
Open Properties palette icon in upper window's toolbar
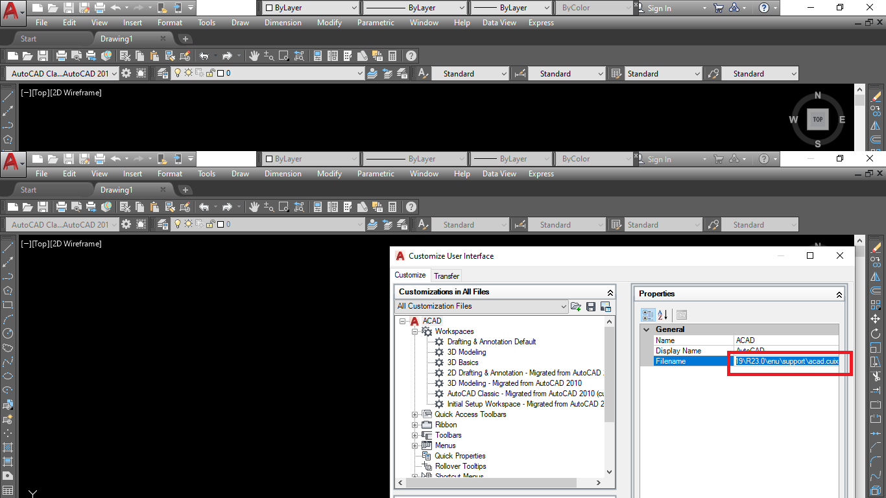[317, 56]
